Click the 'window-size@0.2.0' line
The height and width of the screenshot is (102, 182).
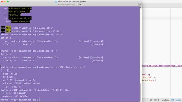pos(19,12)
